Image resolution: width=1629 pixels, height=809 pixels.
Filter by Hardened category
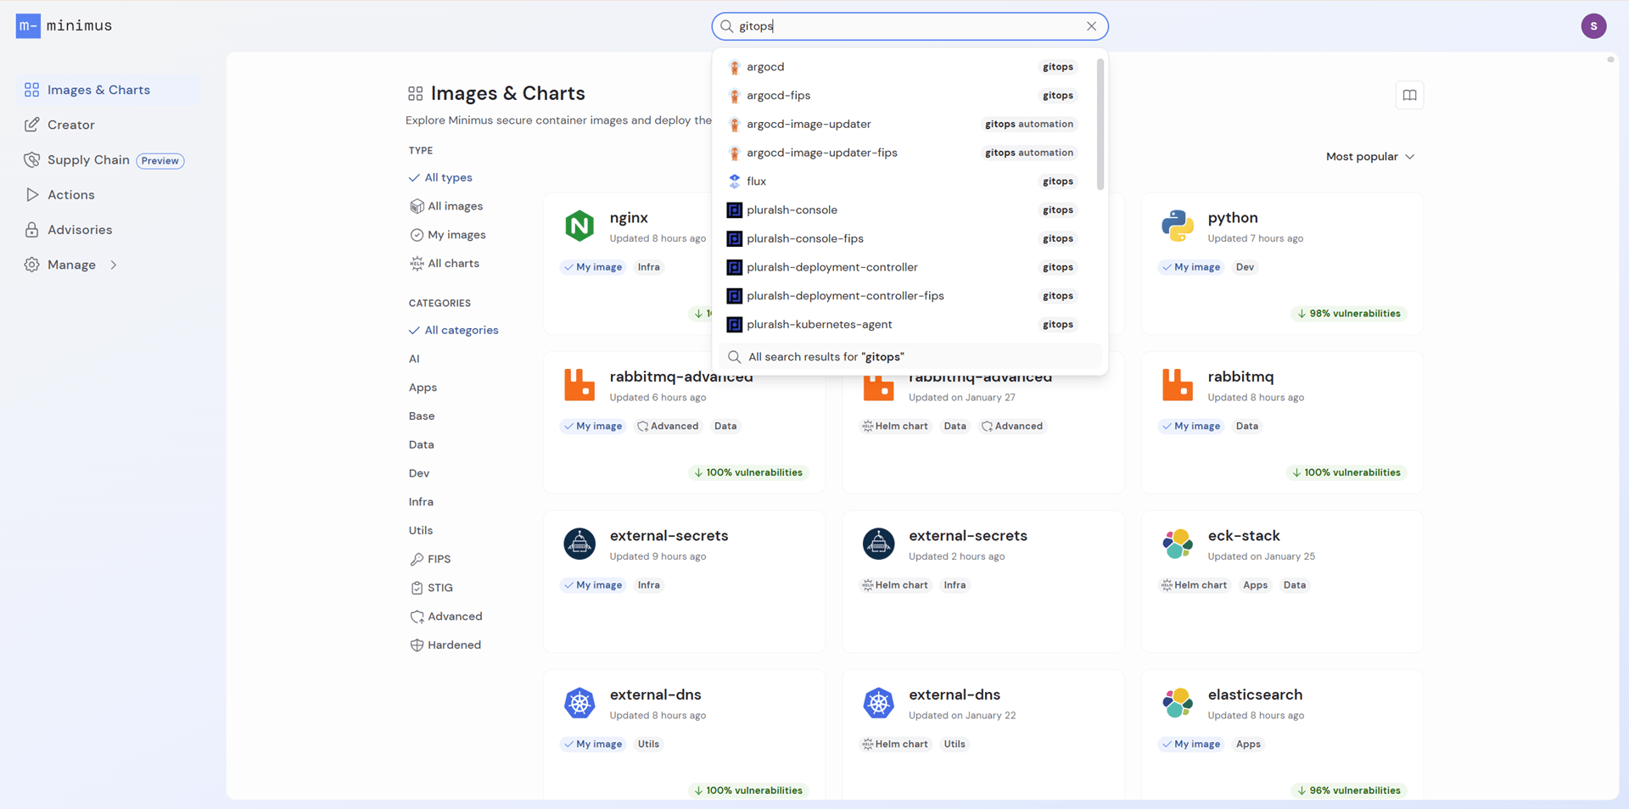click(x=445, y=645)
